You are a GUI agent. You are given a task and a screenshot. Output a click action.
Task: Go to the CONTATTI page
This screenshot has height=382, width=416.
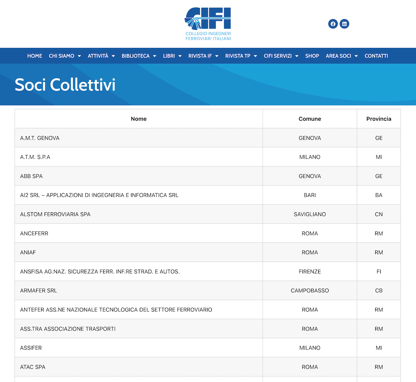coord(376,56)
